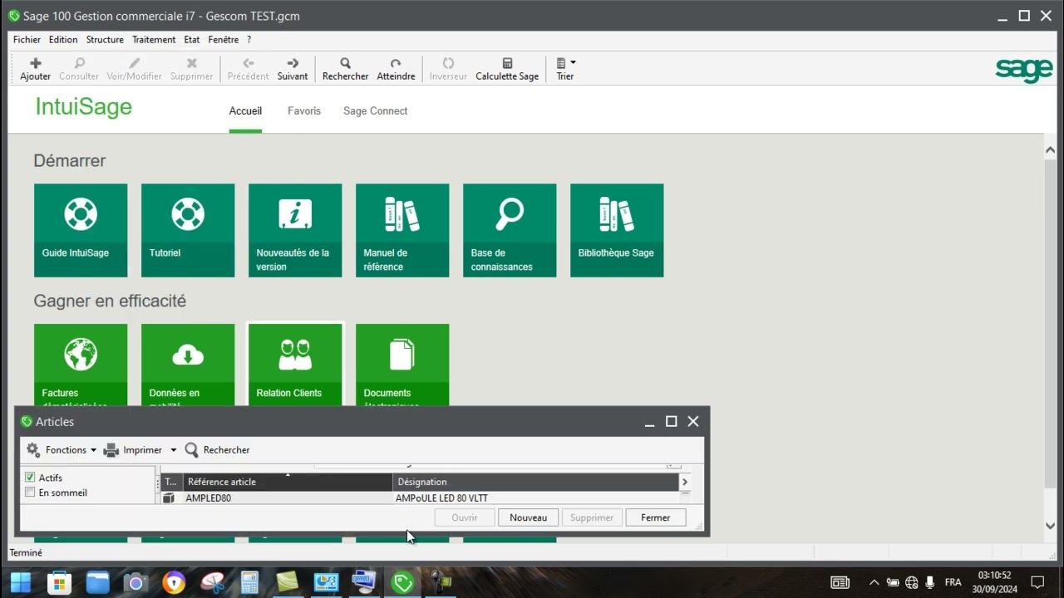Sort by Référence article column header
The image size is (1064, 598).
point(288,482)
